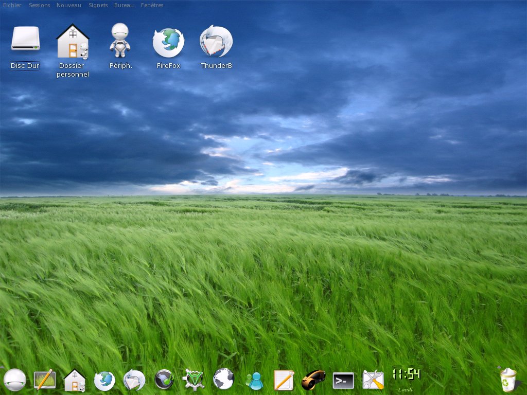Launch FireFox from the desktop icon
The height and width of the screenshot is (395, 527).
pos(168,43)
